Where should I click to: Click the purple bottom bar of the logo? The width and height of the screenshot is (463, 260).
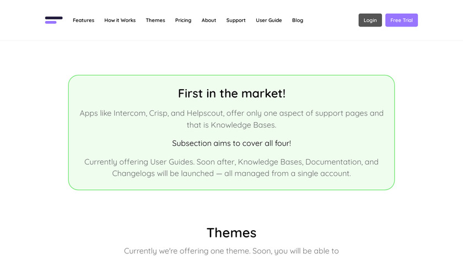(51, 23)
